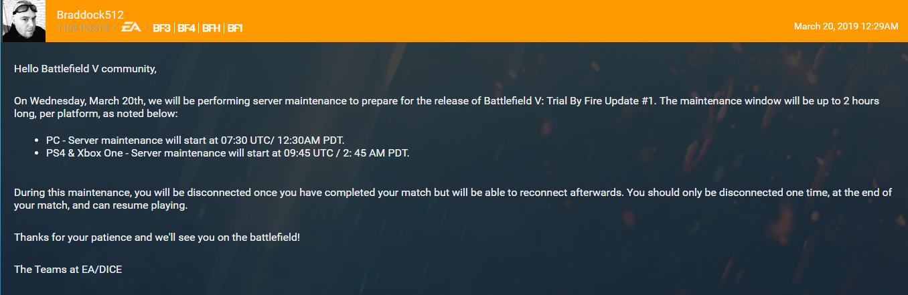Click Braddock512's profile avatar photo
The width and height of the screenshot is (908, 295).
(x=24, y=21)
